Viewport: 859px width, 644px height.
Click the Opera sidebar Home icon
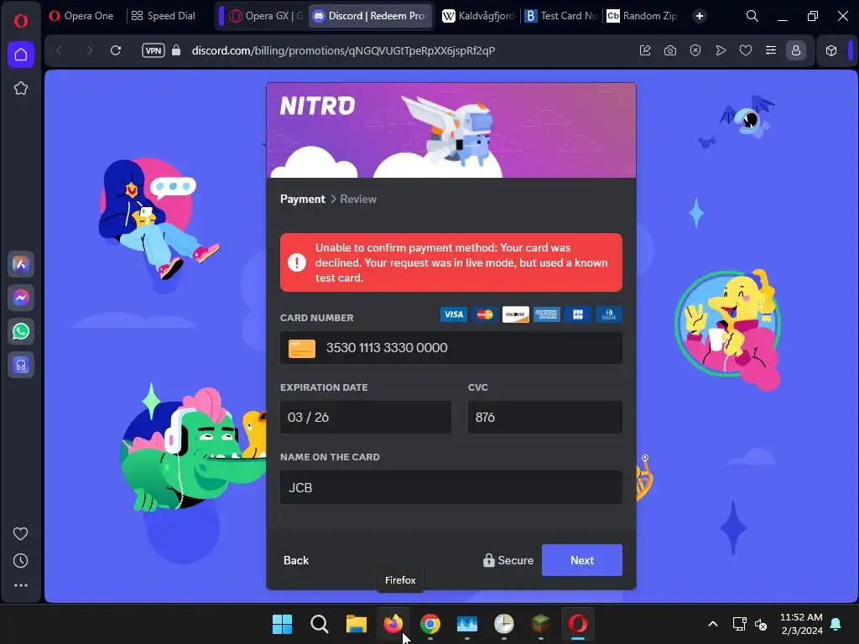pyautogui.click(x=21, y=55)
